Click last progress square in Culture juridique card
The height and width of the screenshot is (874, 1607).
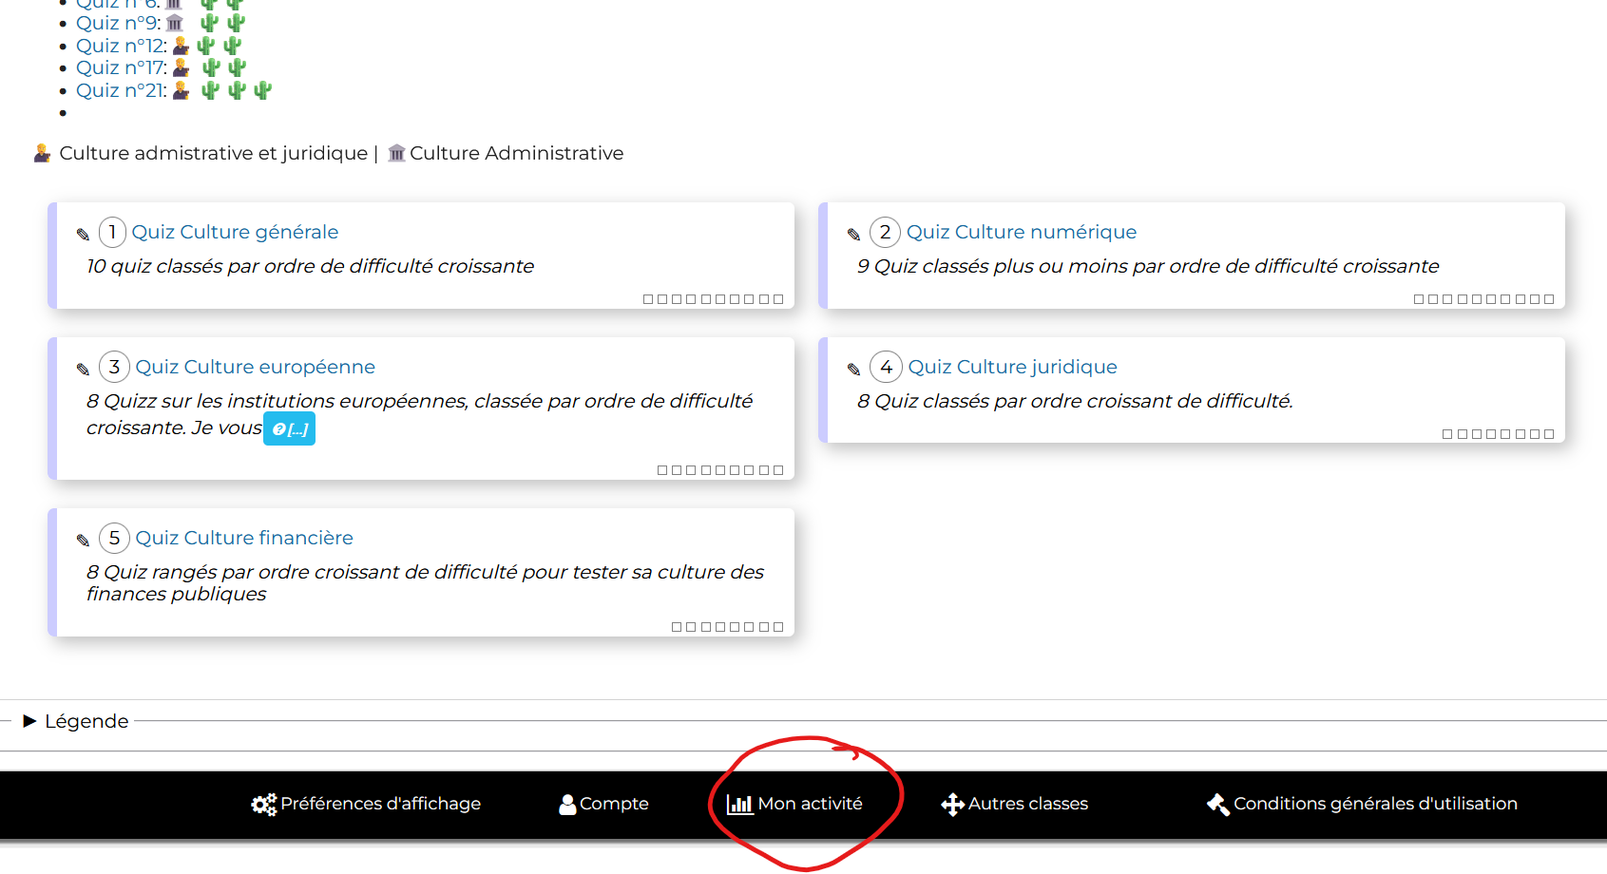click(x=1549, y=434)
